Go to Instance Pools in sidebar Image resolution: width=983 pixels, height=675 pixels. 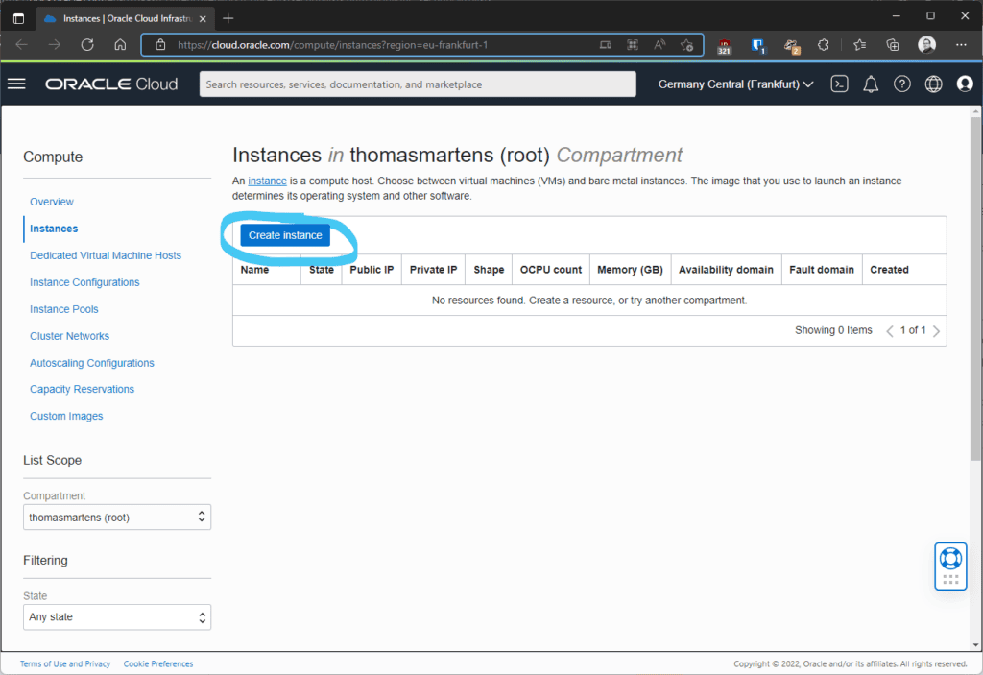pos(63,309)
